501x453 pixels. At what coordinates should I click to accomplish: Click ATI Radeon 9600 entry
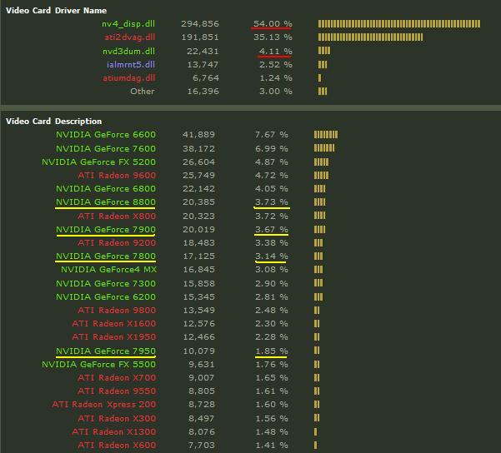[x=117, y=176]
